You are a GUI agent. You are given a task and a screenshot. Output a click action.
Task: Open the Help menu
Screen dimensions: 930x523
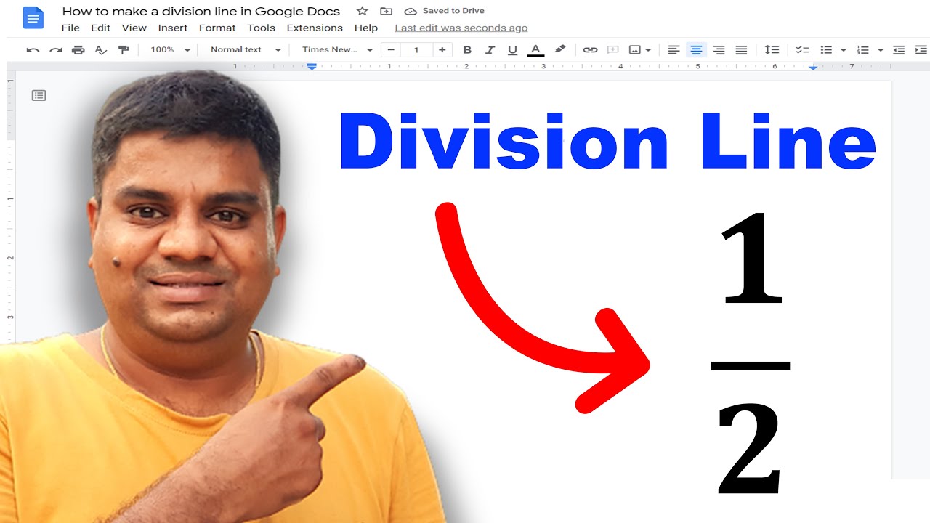pyautogui.click(x=366, y=28)
